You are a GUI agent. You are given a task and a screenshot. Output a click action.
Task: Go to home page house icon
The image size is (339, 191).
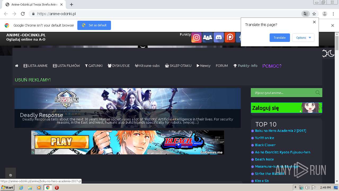(17, 66)
